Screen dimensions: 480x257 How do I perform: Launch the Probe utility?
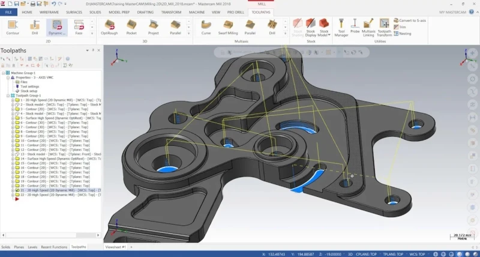click(x=355, y=26)
